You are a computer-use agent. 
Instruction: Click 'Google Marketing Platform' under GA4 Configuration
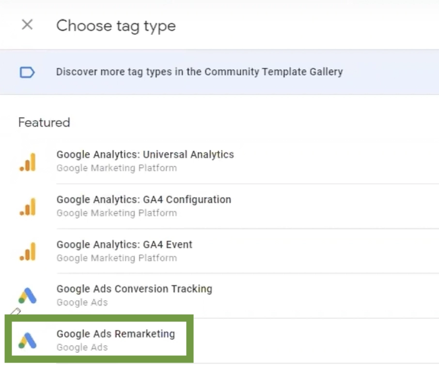(x=116, y=213)
